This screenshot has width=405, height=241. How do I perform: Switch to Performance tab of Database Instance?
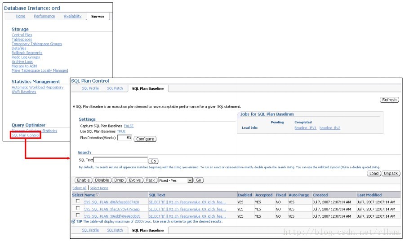45,16
